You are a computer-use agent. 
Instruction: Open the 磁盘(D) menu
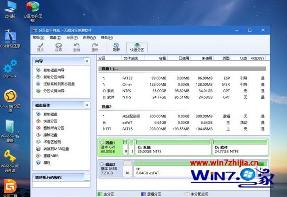tap(55, 38)
